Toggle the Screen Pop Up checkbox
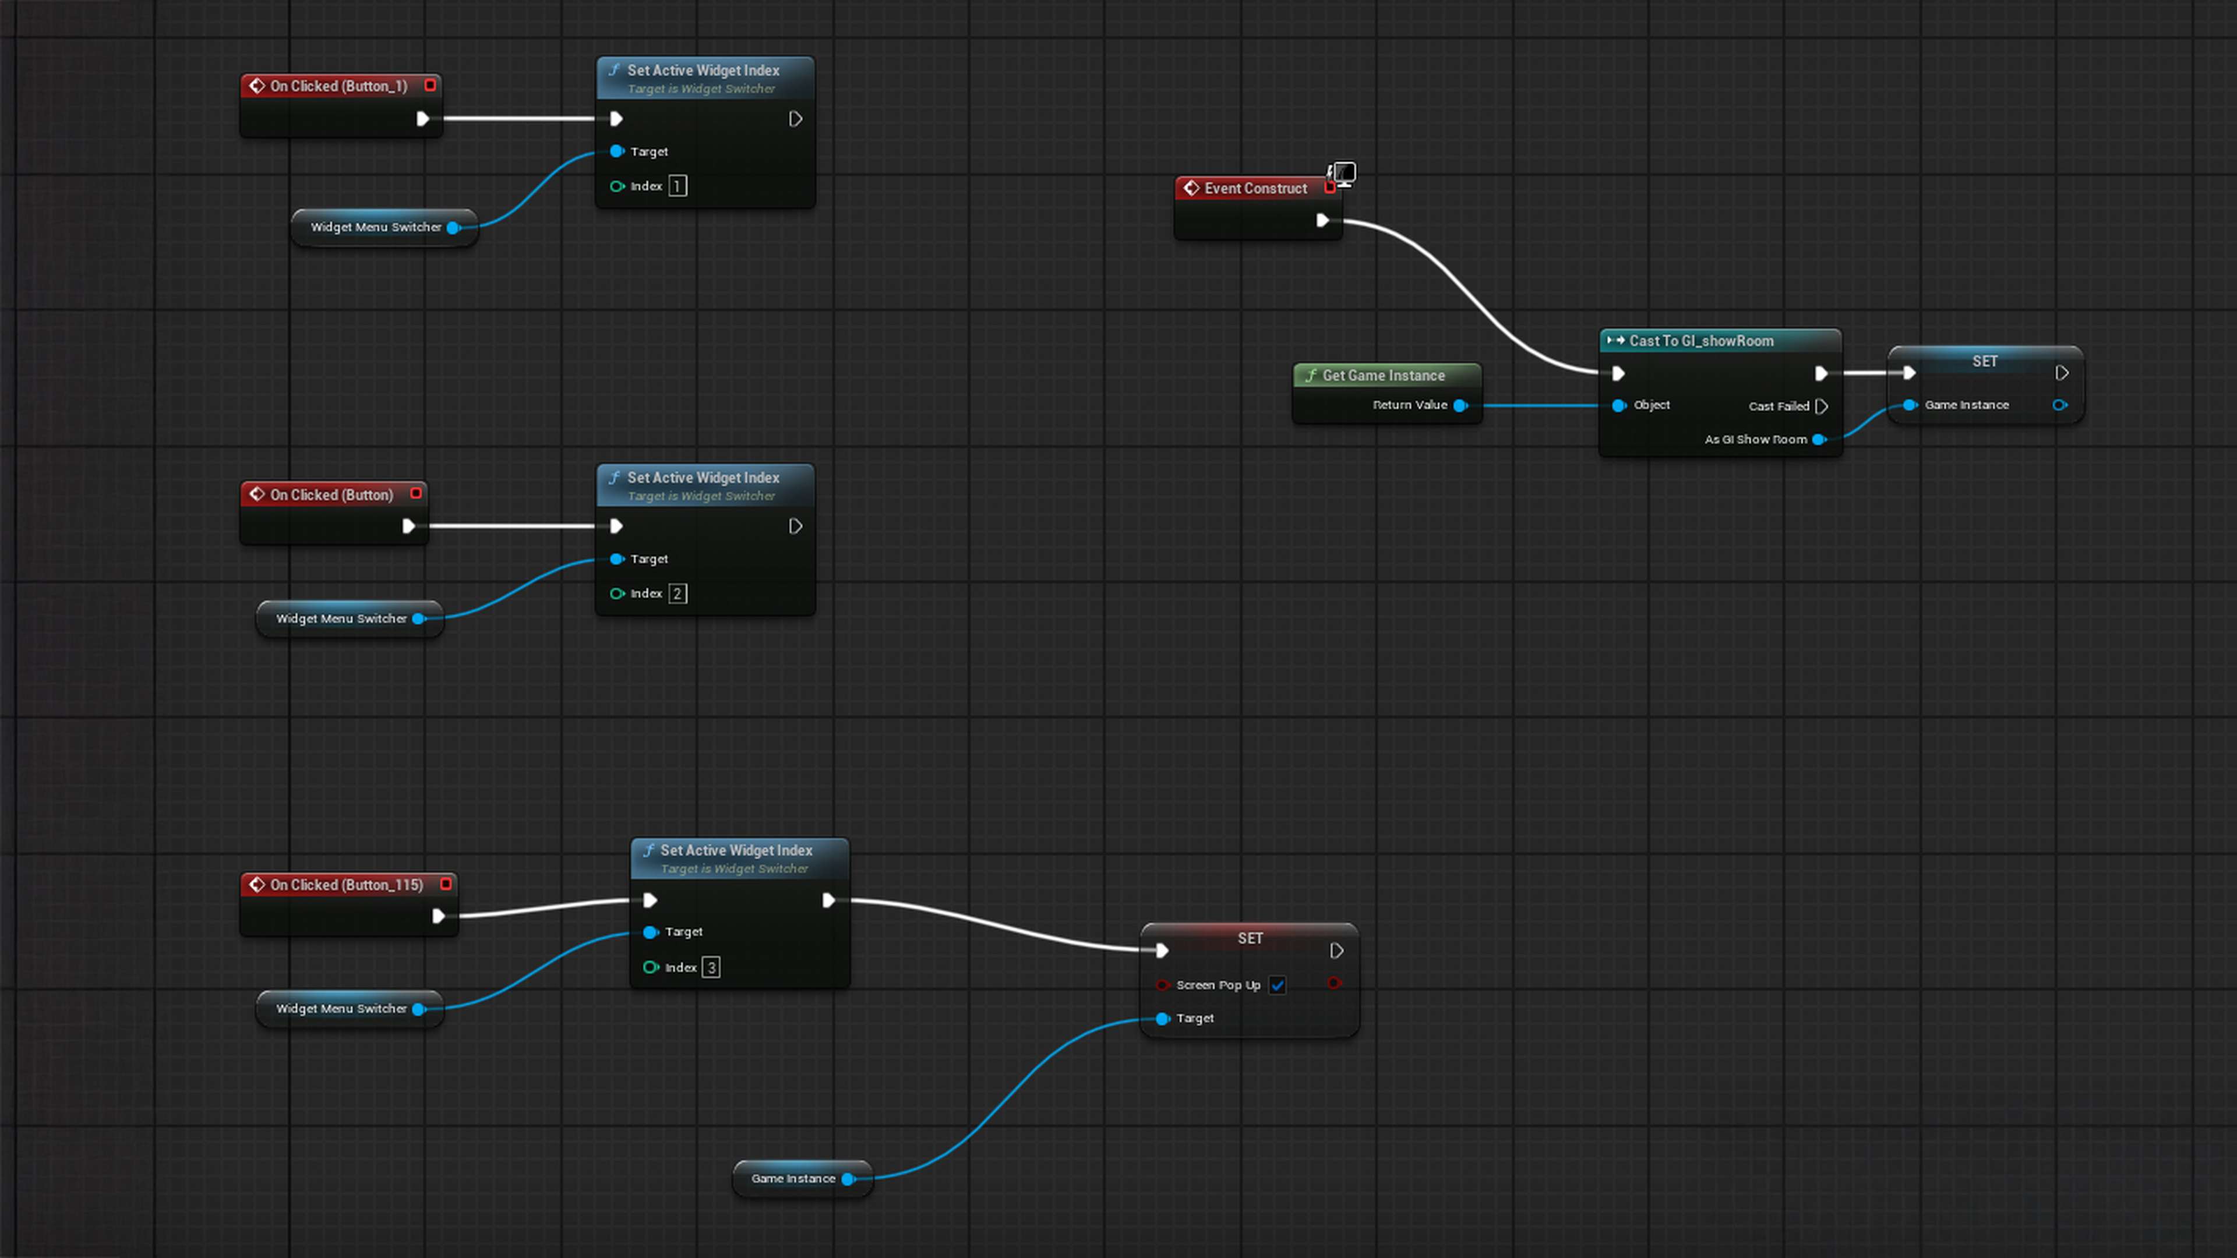The image size is (2237, 1258). pos(1278,984)
